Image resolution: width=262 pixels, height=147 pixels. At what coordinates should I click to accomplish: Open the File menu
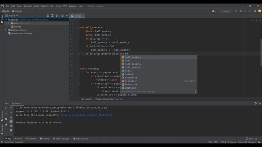click(x=7, y=6)
